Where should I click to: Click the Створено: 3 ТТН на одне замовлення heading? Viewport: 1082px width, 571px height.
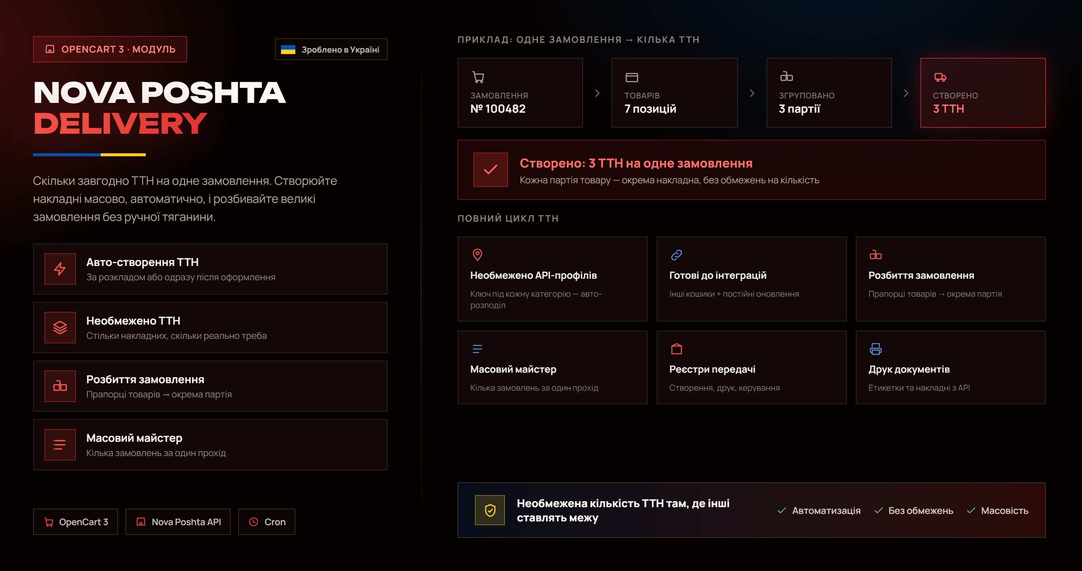click(636, 163)
